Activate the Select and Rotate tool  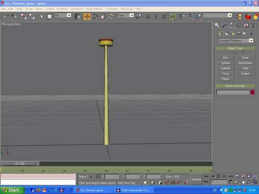[x=95, y=17]
